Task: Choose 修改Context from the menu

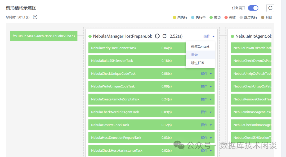Action: click(x=200, y=47)
